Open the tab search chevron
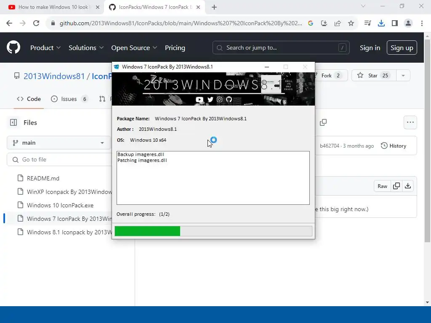 (x=363, y=6)
